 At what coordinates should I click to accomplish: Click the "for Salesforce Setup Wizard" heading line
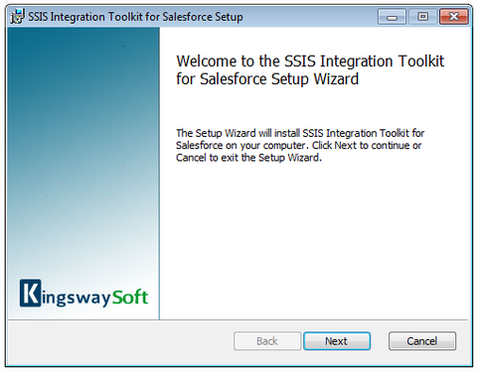(x=267, y=79)
